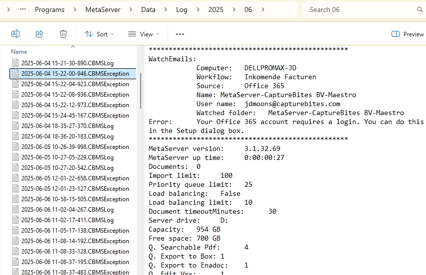
Task: Select file 2025-06-06 11-08-37-195.CBMSException
Action: click(x=75, y=262)
